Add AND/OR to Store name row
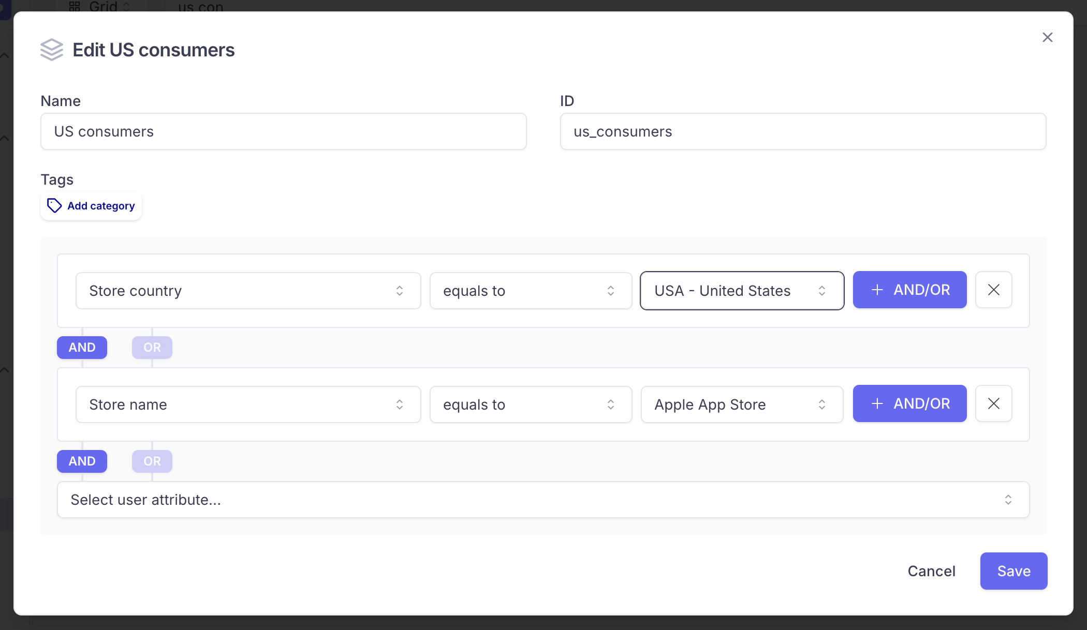Viewport: 1087px width, 630px height. [909, 403]
